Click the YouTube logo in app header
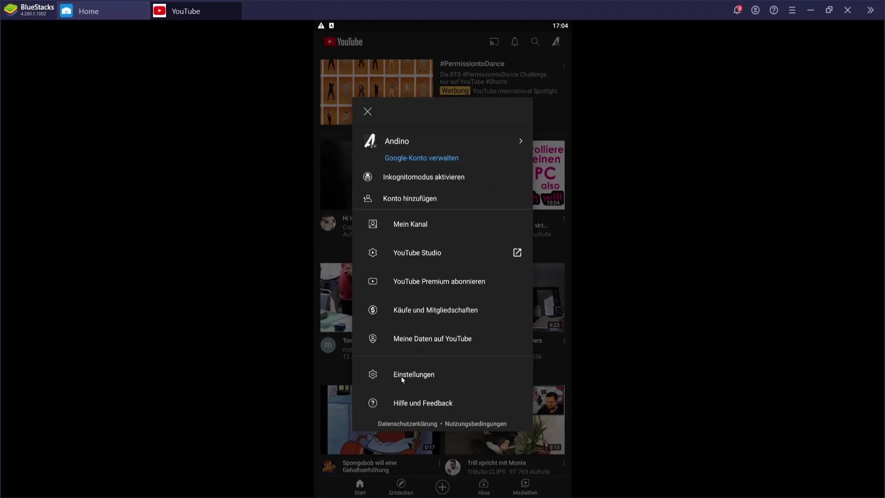This screenshot has height=498, width=885. pyautogui.click(x=343, y=42)
